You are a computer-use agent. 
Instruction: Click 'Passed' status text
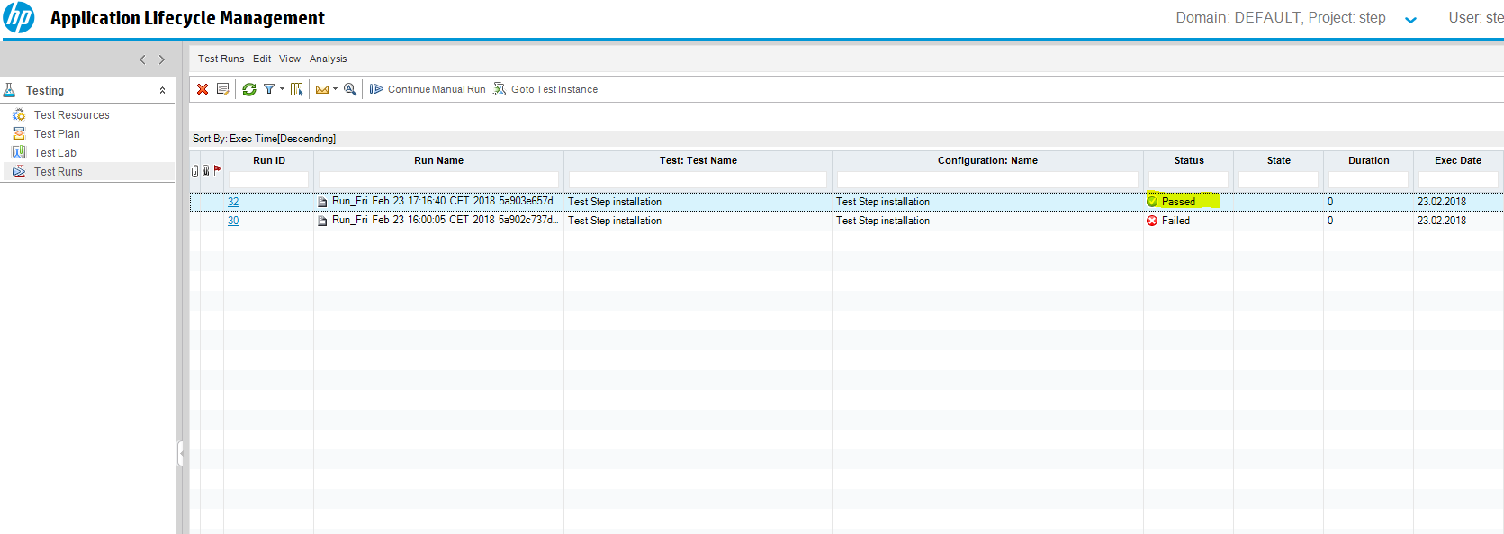1178,202
